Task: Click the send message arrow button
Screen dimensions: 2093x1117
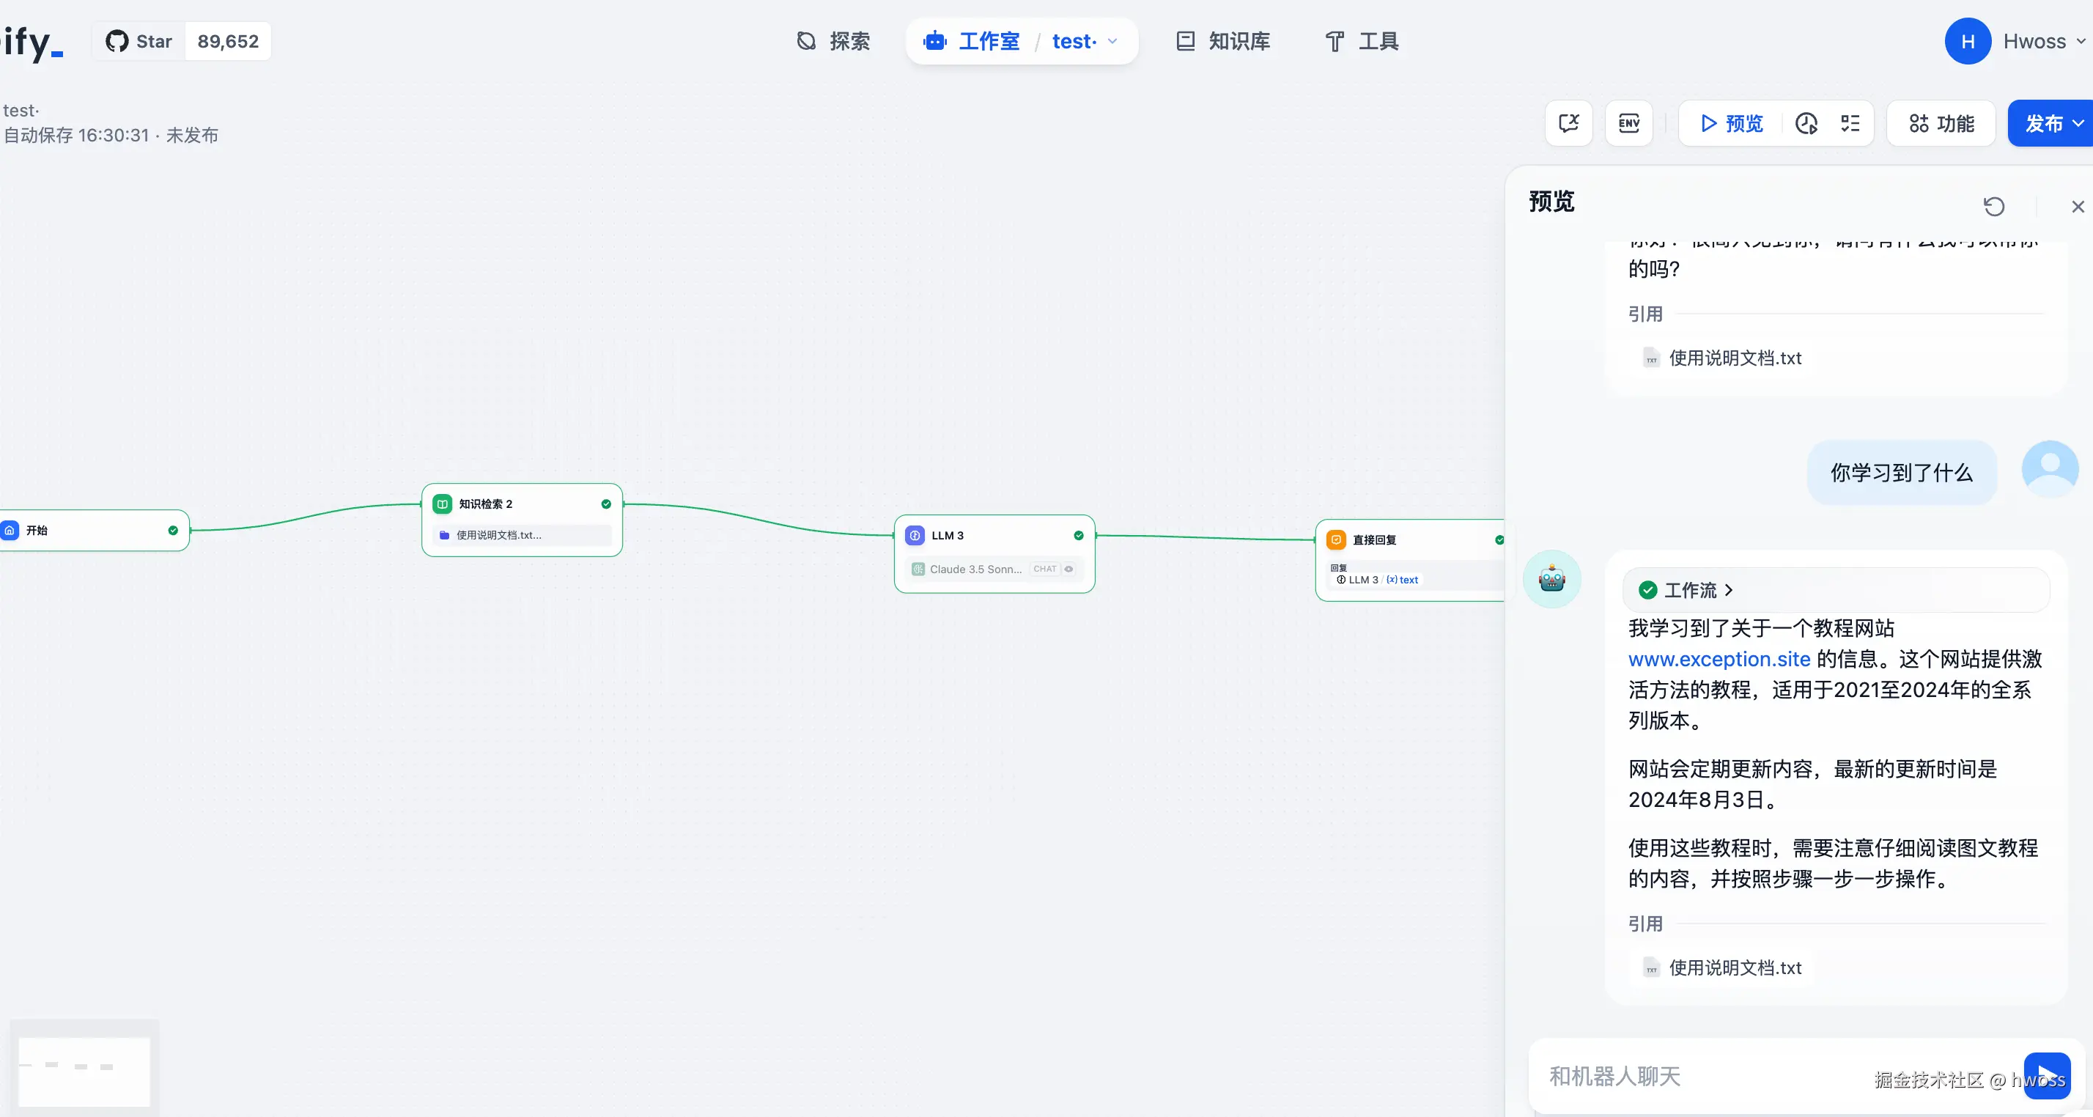Action: (2046, 1075)
